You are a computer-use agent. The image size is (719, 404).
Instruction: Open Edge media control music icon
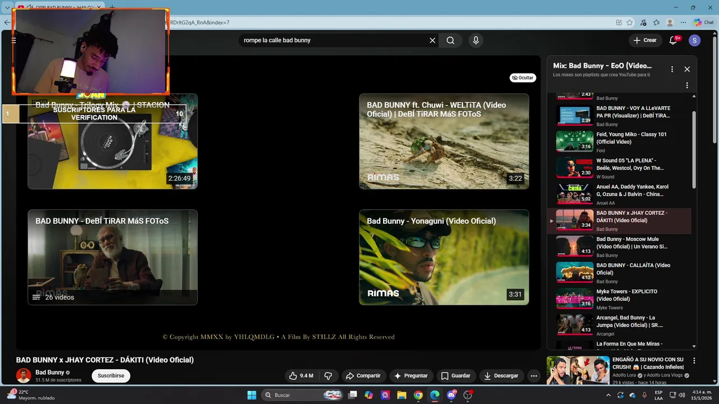pyautogui.click(x=643, y=22)
